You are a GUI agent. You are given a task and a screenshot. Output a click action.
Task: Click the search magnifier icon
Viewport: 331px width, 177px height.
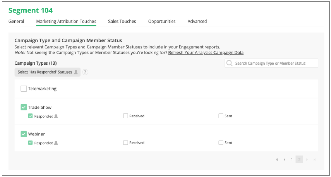(230, 63)
